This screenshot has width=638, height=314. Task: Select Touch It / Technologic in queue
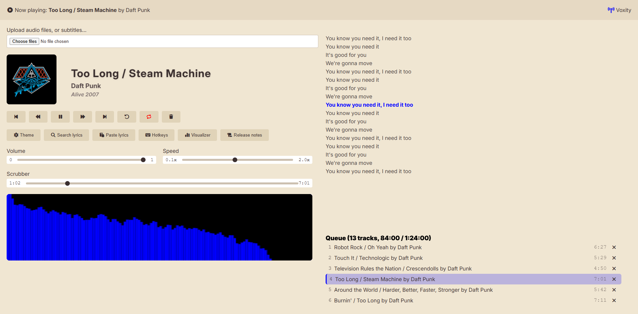(x=378, y=258)
